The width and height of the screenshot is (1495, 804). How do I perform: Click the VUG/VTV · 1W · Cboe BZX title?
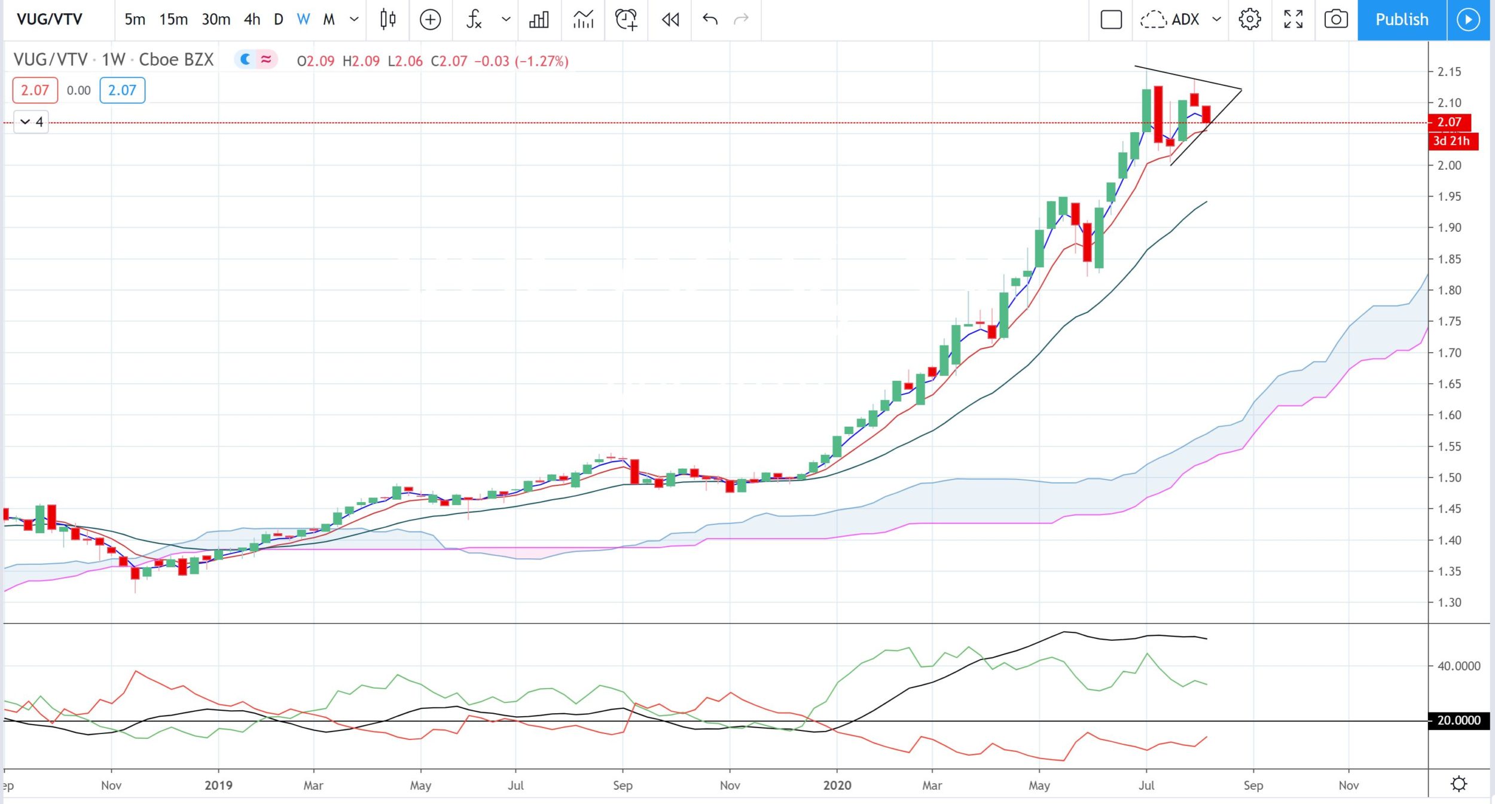pos(114,60)
